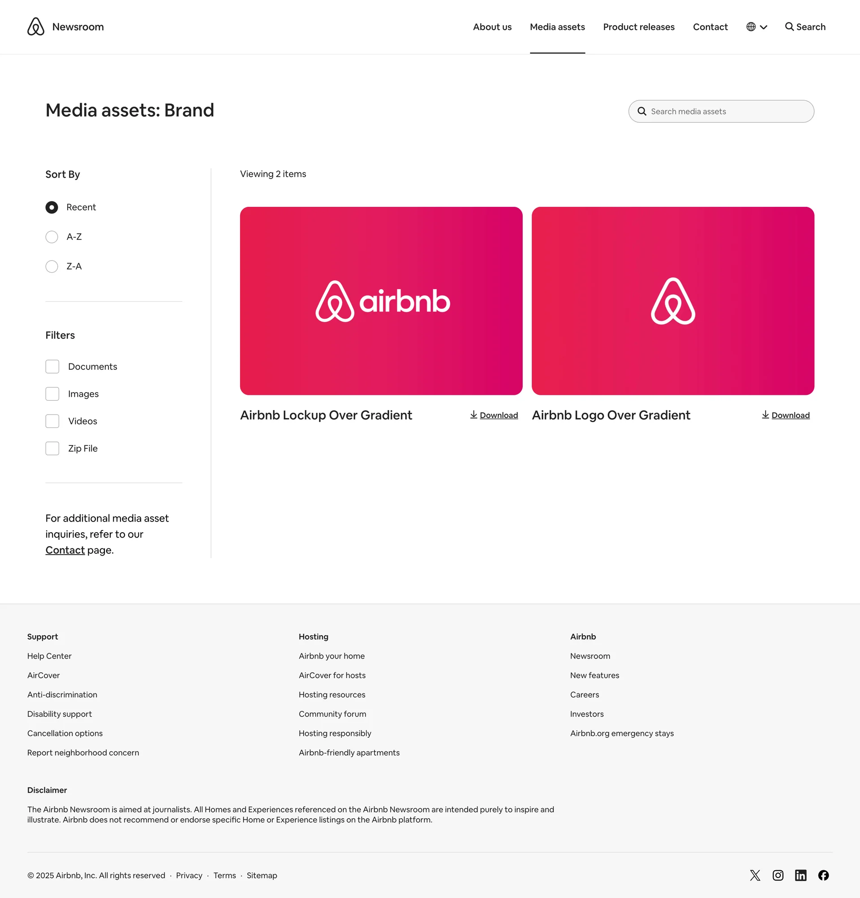Open the Facebook footer icon
860x898 pixels.
(823, 875)
